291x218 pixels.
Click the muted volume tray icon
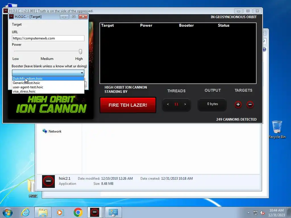click(262, 213)
